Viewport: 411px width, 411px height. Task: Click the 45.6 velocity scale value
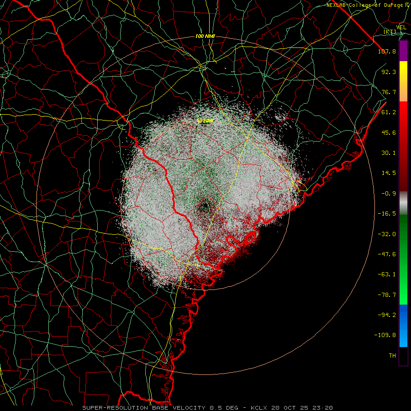(389, 132)
